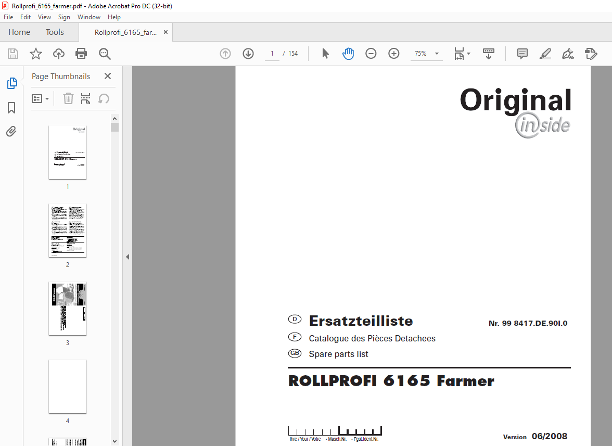Open the Sign document pen icon

pos(568,54)
